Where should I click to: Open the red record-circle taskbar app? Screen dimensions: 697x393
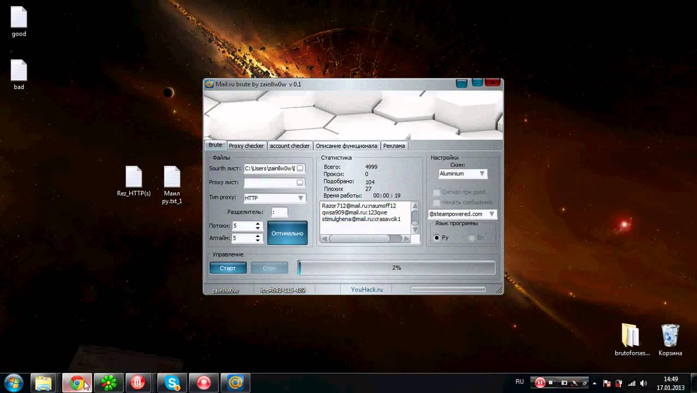click(x=203, y=383)
